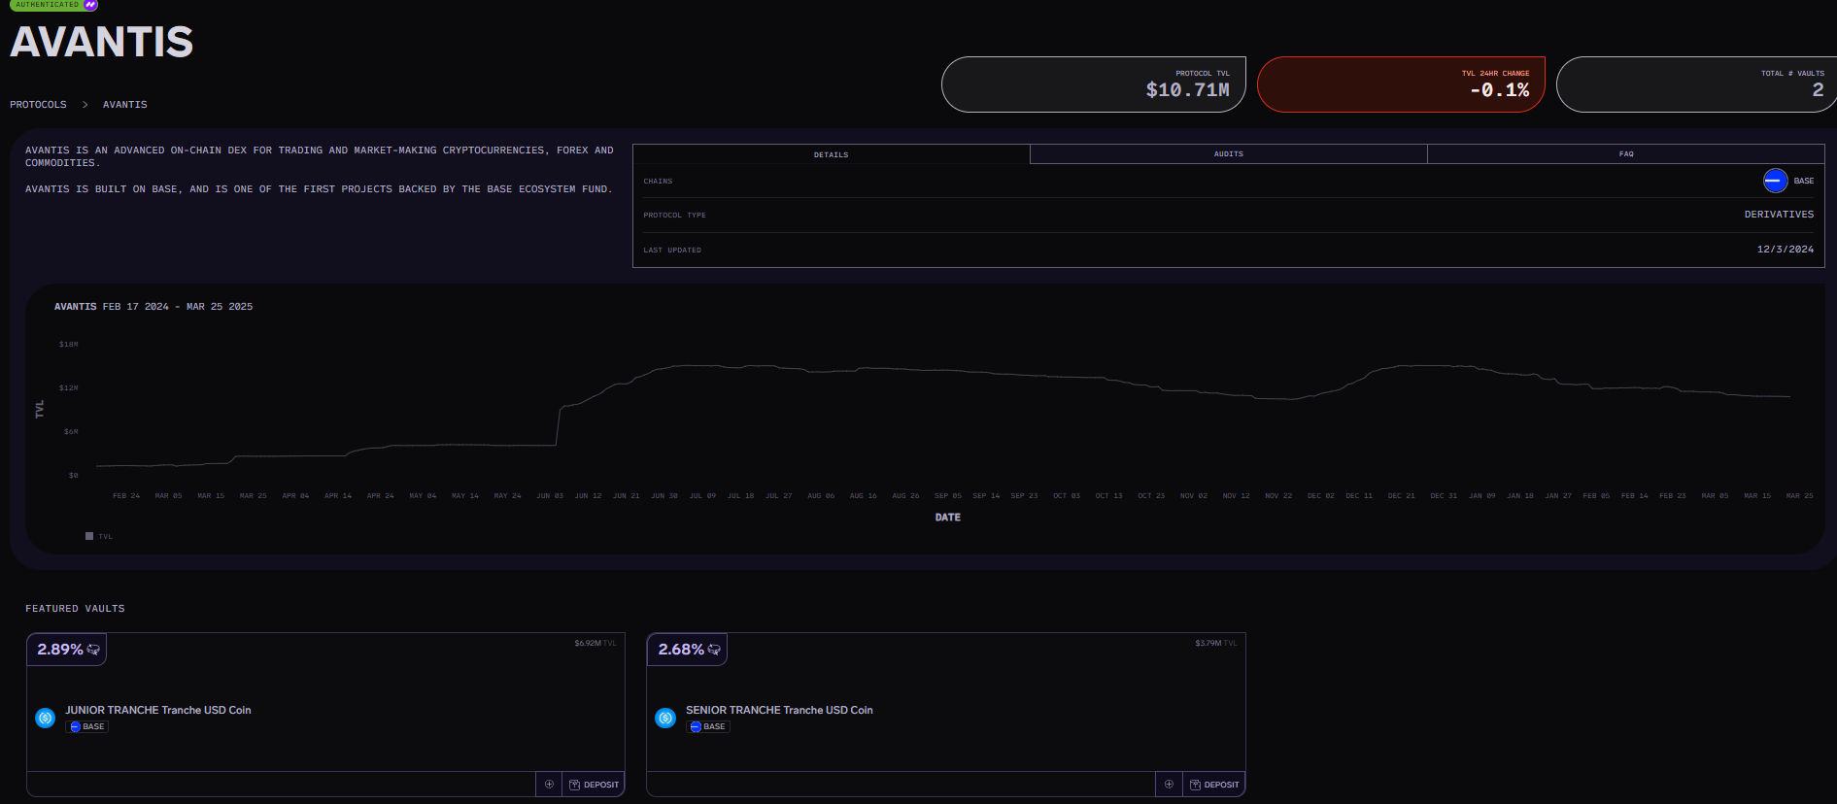Click the $6.92M TVL label on Junior card
1837x804 pixels.
pyautogui.click(x=595, y=643)
